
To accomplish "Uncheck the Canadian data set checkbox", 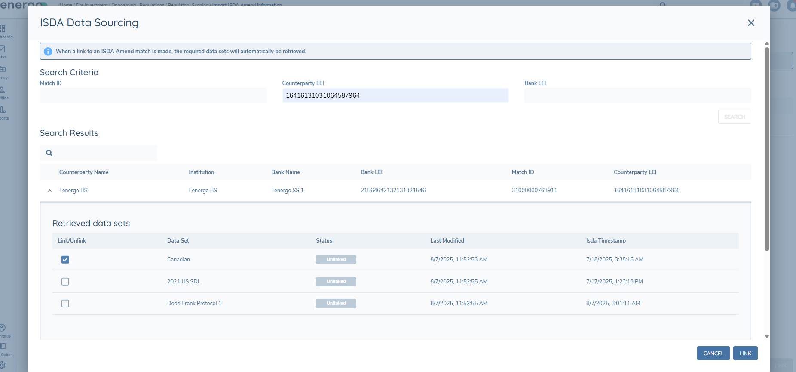I will 65,260.
